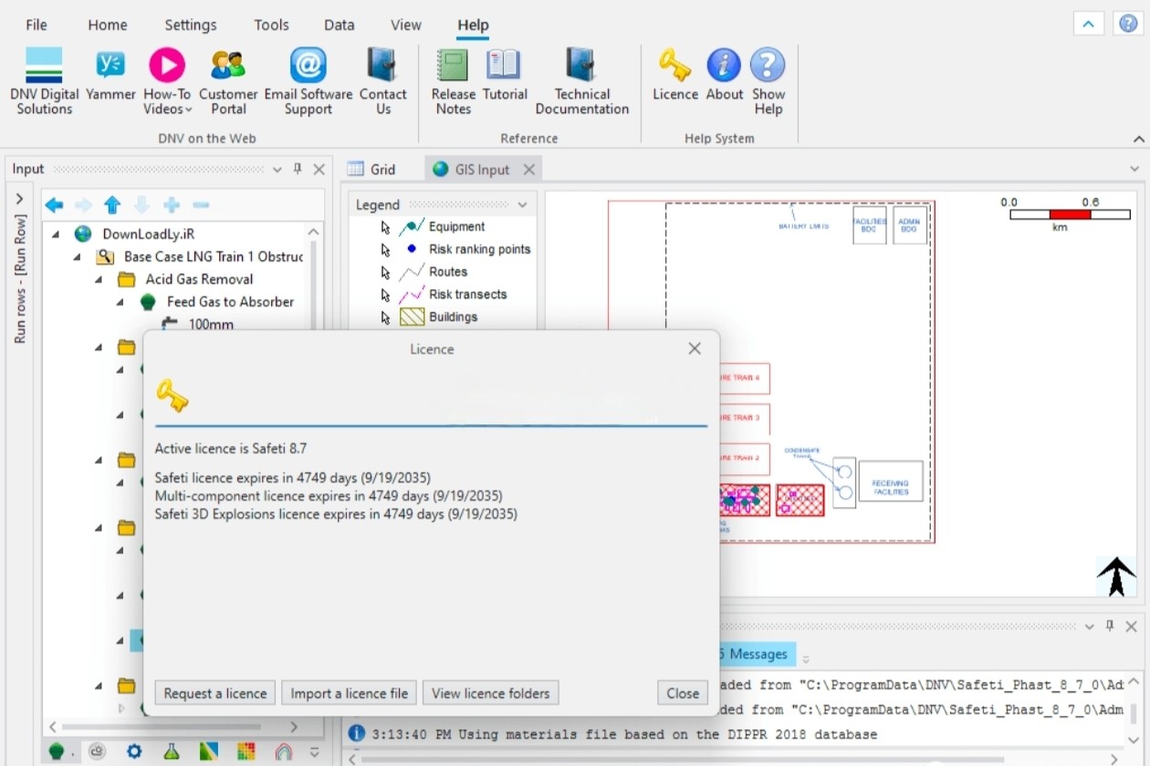
Task: Click View licence folders button
Action: pos(490,693)
